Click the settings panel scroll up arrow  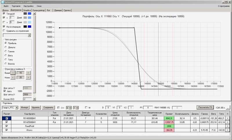tap(34, 14)
